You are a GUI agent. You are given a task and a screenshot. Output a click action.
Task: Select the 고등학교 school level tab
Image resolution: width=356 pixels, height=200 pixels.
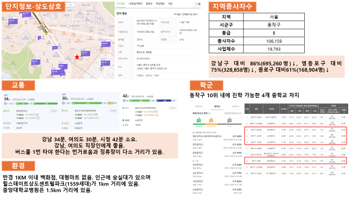[235, 106]
